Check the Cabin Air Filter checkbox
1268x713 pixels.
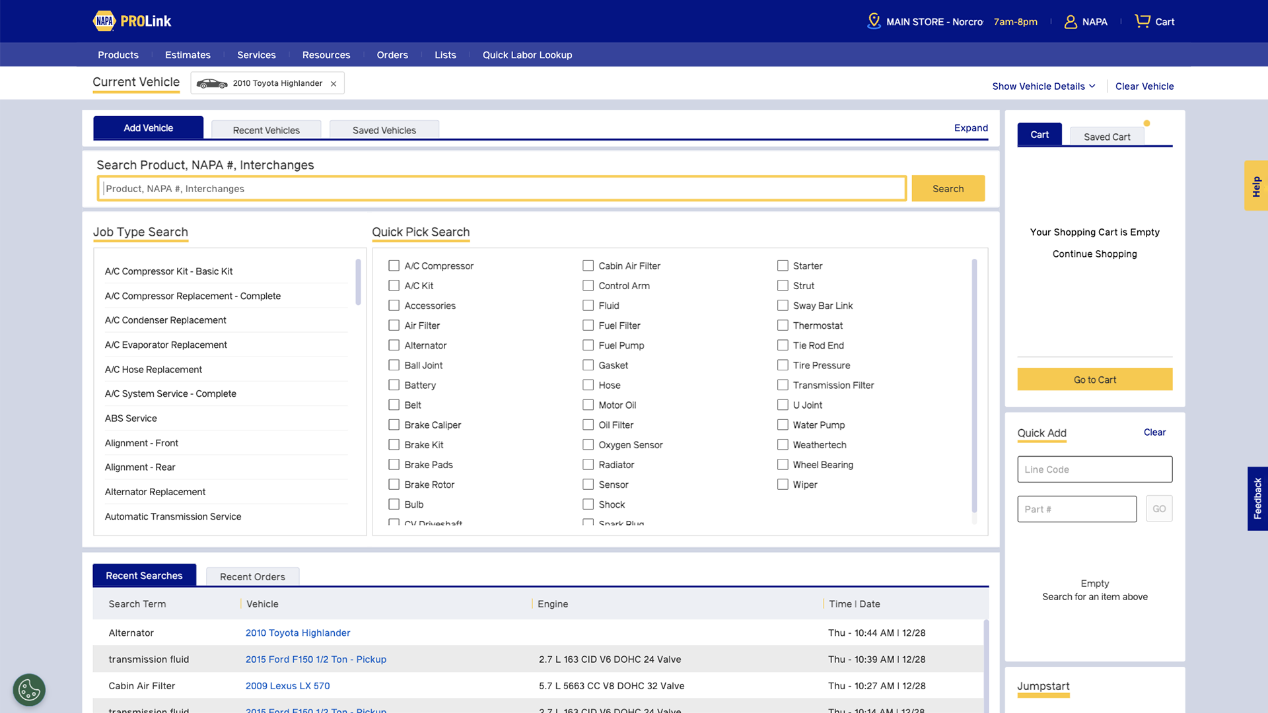(588, 265)
